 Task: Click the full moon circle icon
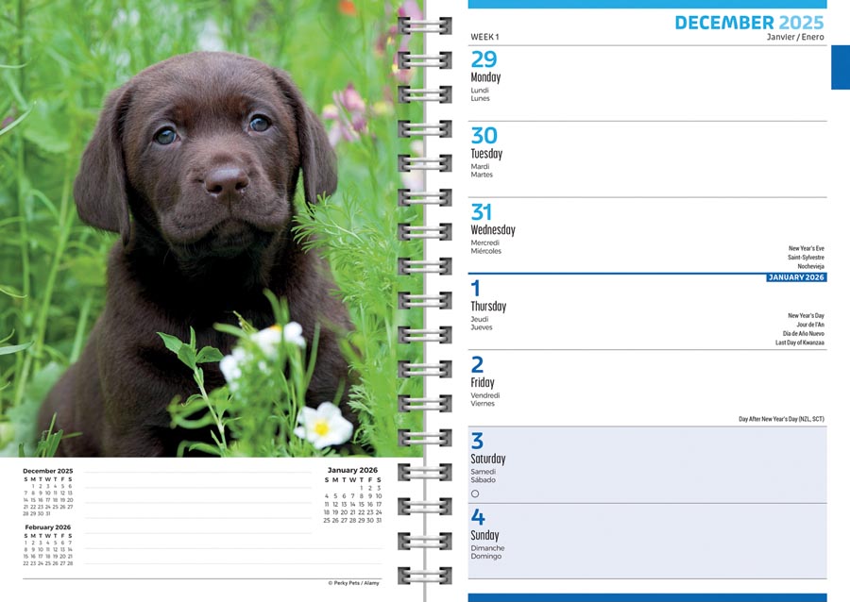pos(475,493)
